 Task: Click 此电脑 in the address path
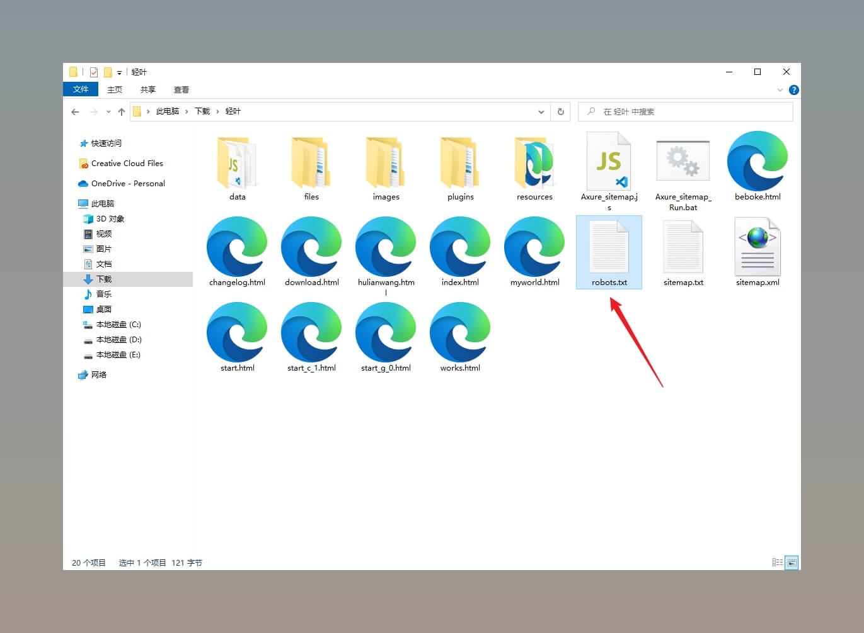pos(168,111)
